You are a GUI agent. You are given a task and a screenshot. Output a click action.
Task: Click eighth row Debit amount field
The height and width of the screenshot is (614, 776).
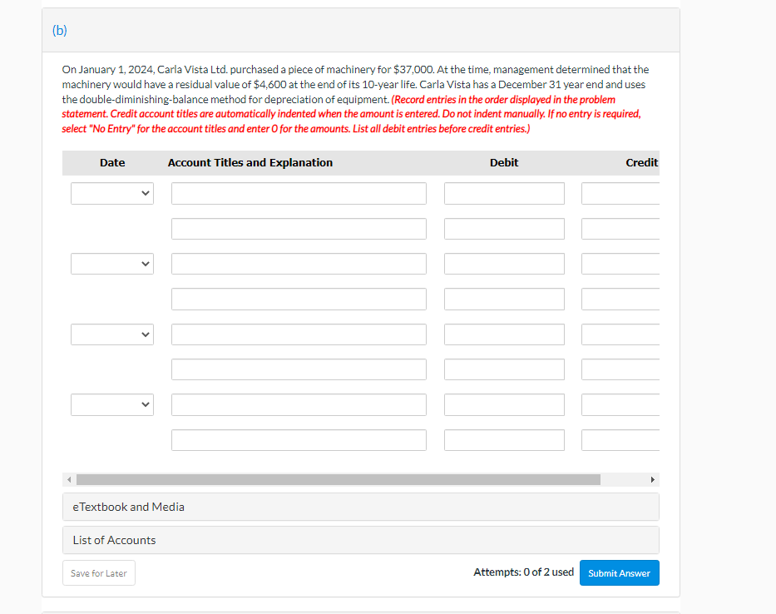pyautogui.click(x=504, y=440)
